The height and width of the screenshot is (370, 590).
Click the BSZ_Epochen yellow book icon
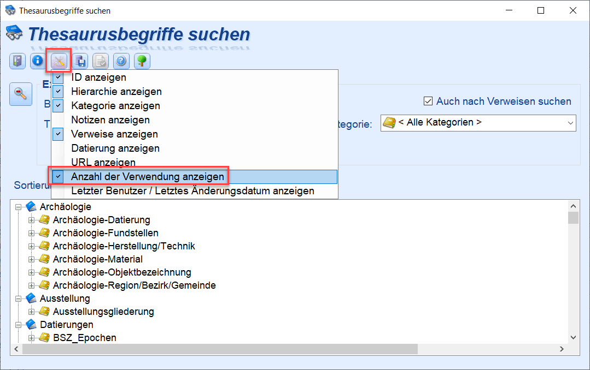(44, 337)
